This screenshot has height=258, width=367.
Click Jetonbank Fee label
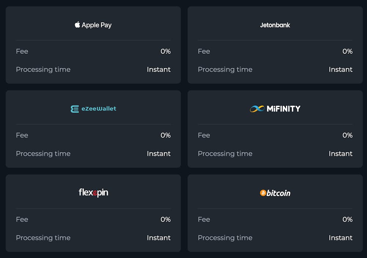tap(204, 51)
